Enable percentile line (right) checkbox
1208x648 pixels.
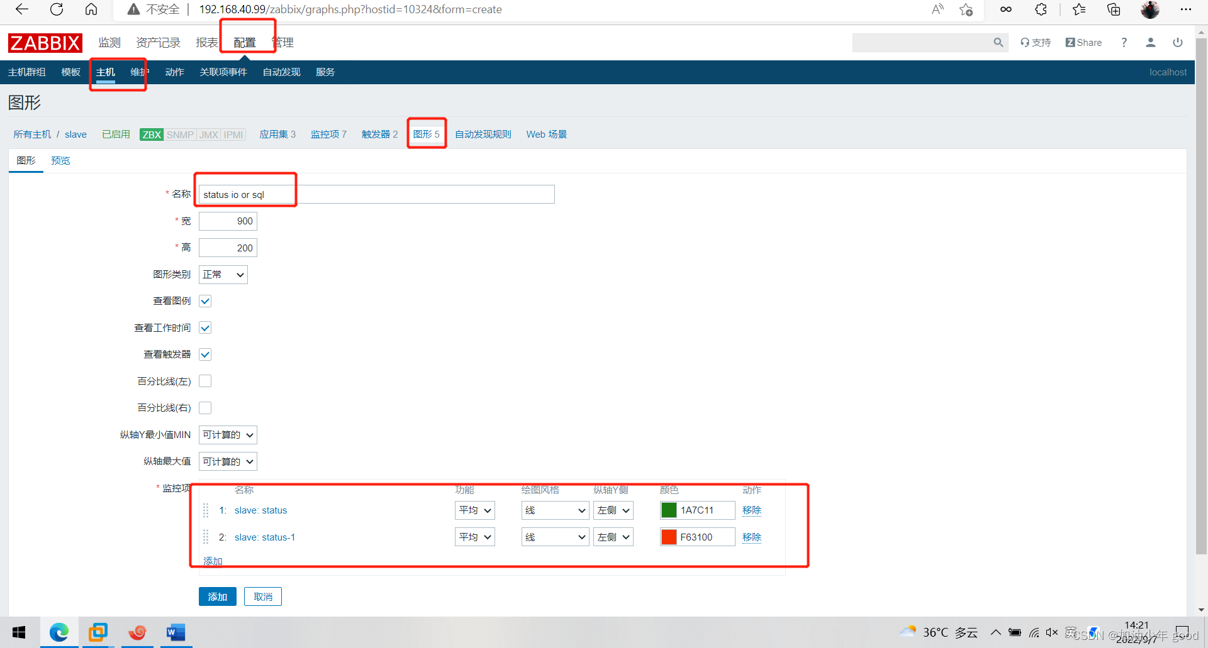[x=205, y=408]
